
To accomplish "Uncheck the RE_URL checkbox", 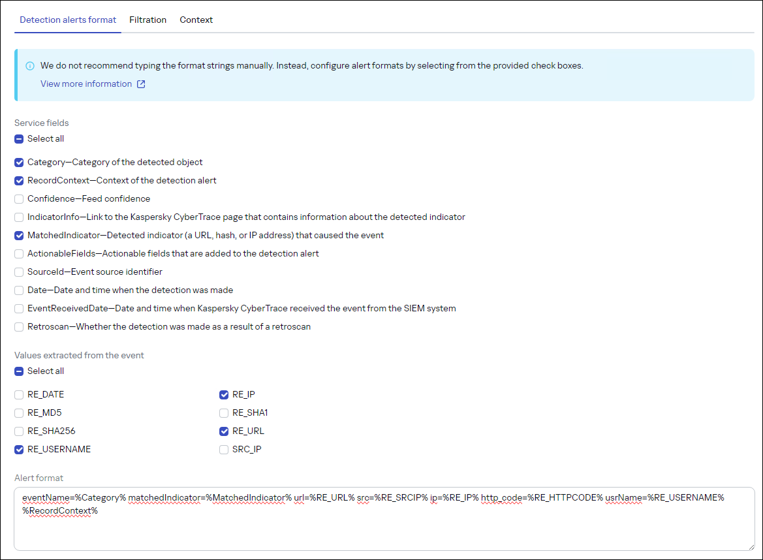I will (x=224, y=431).
